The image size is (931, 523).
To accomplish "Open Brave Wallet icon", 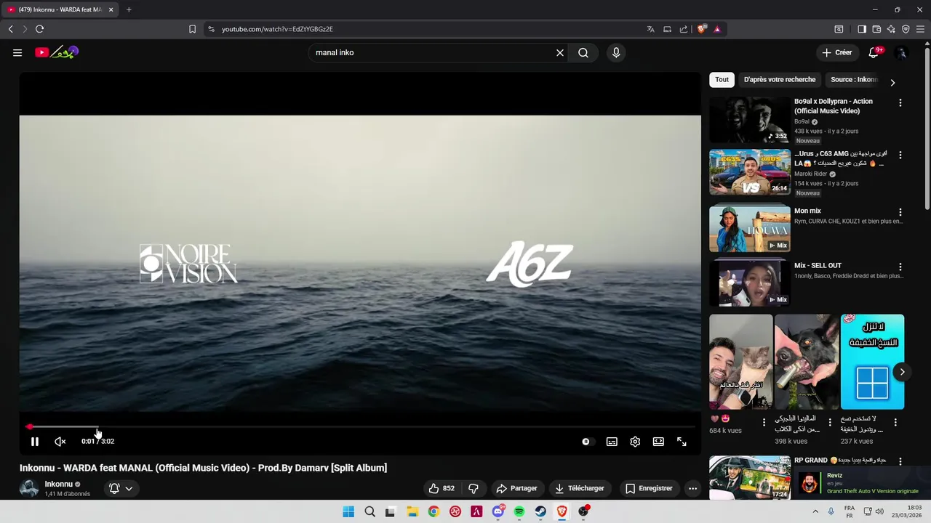I will 876,29.
